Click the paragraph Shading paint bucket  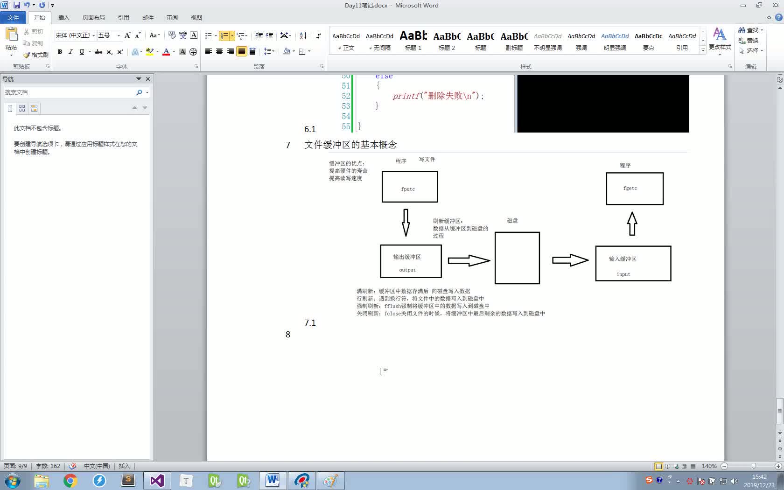coord(287,51)
